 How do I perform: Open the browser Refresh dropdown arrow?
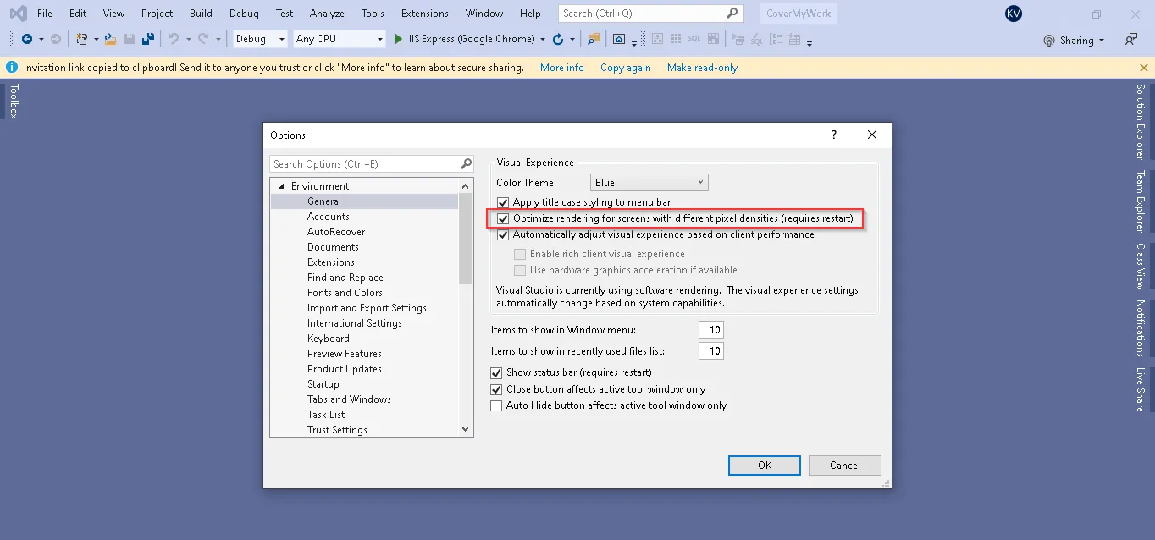(x=572, y=39)
